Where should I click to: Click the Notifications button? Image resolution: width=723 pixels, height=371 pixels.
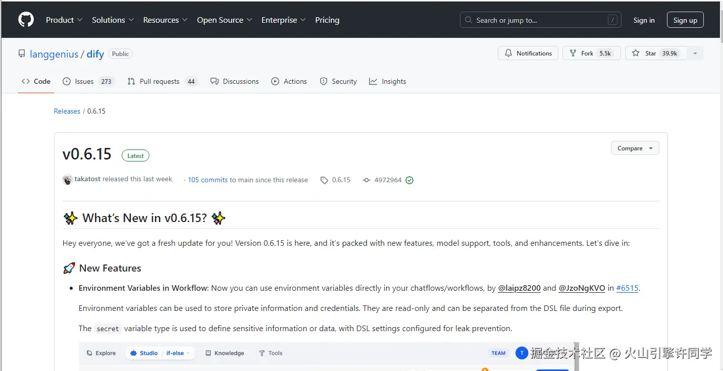pyautogui.click(x=528, y=53)
